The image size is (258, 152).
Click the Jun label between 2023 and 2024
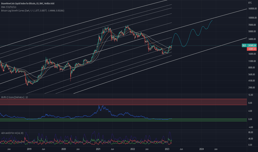(x=181, y=149)
